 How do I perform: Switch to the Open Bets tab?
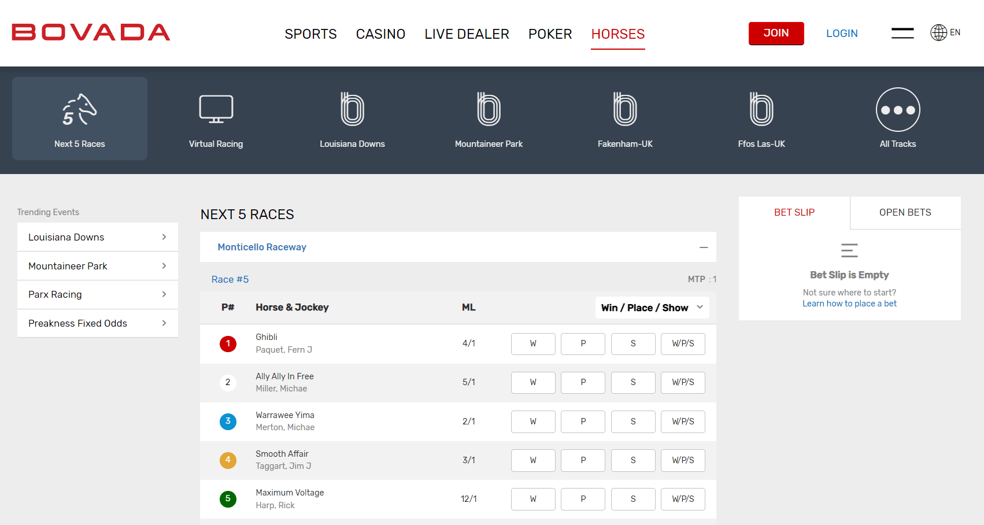pos(905,213)
